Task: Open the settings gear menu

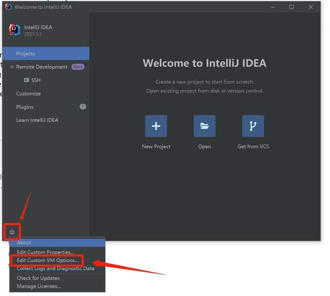Action: pos(12,232)
